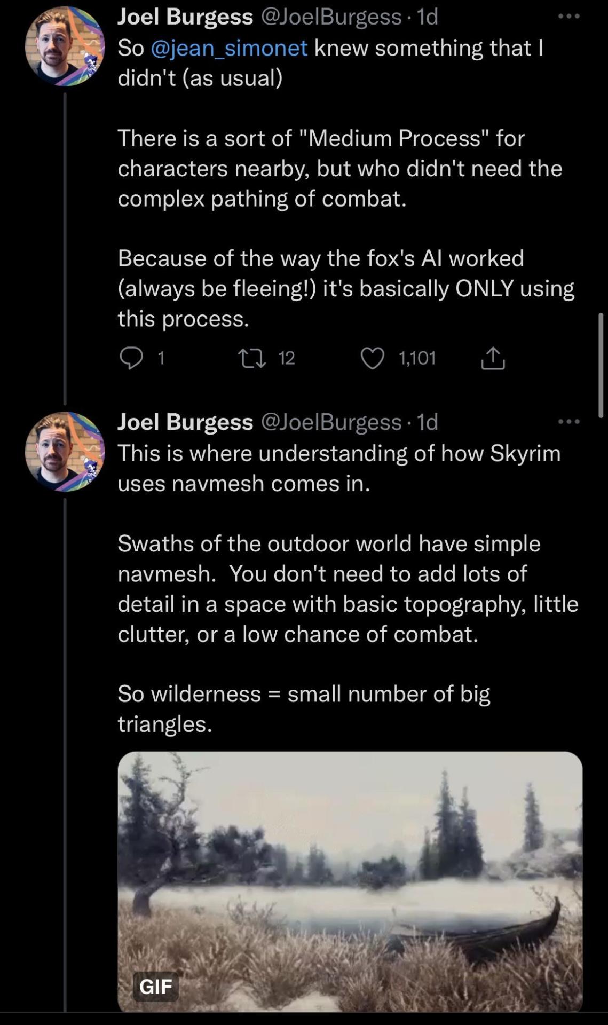Open more options on the first tweet
608x1025 pixels.
coord(568,17)
